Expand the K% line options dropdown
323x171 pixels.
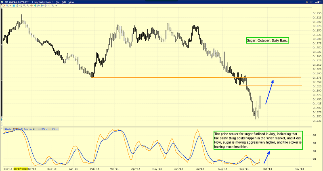tap(54, 129)
